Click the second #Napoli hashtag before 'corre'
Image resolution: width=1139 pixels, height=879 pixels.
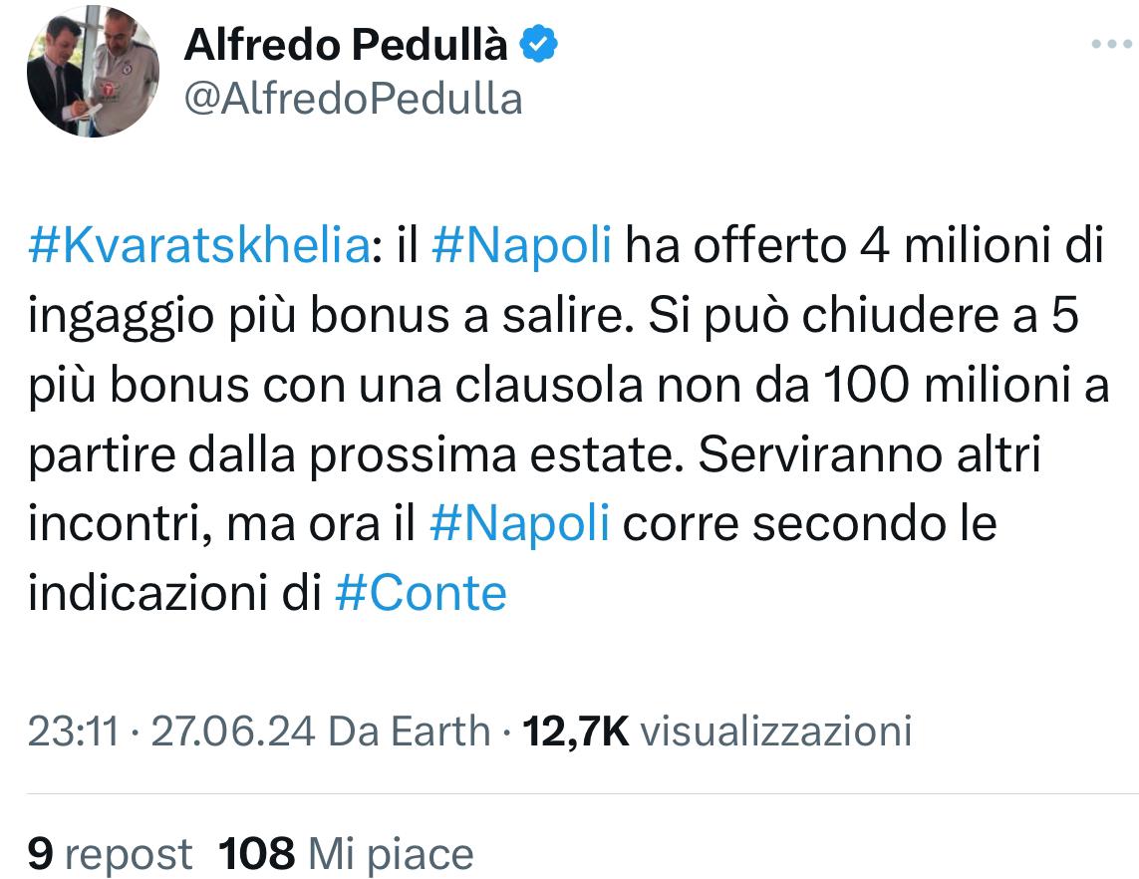[518, 524]
